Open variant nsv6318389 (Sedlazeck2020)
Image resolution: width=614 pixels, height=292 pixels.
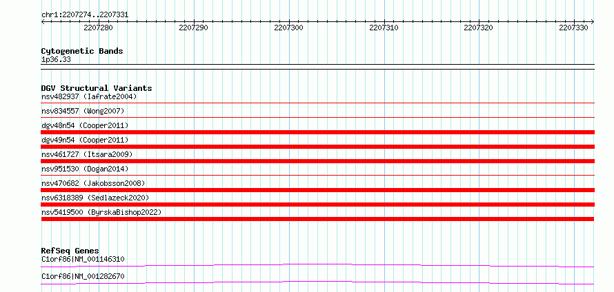tap(95, 198)
